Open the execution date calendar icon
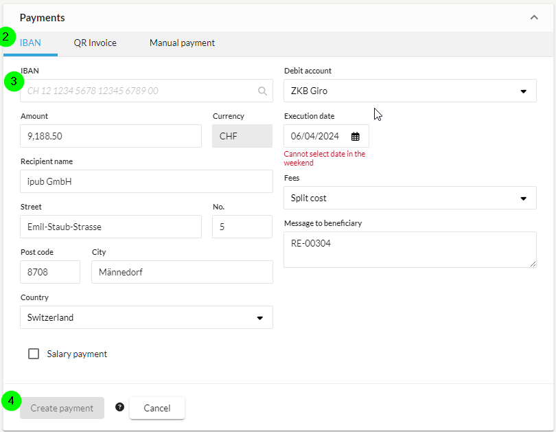This screenshot has width=556, height=432. tap(356, 136)
